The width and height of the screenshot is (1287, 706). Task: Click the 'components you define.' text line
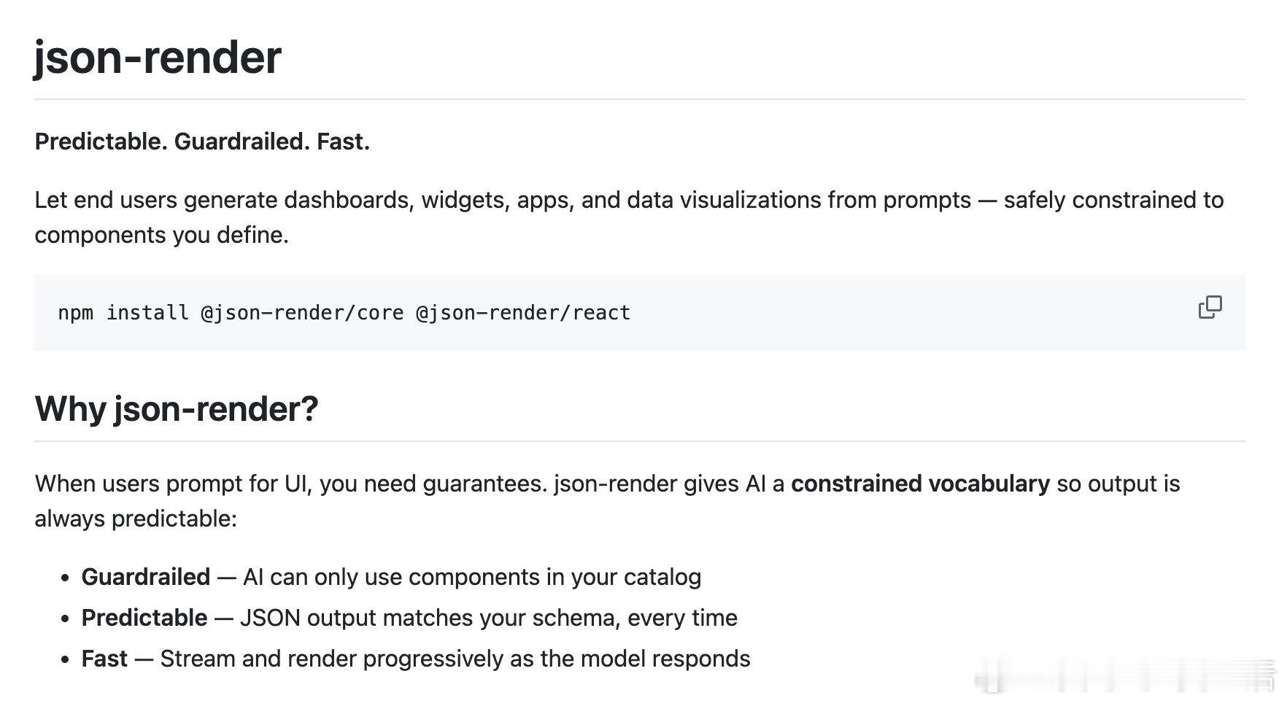tap(162, 235)
